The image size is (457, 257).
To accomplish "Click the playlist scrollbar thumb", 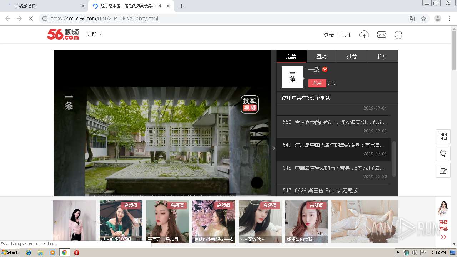I will tap(394, 159).
